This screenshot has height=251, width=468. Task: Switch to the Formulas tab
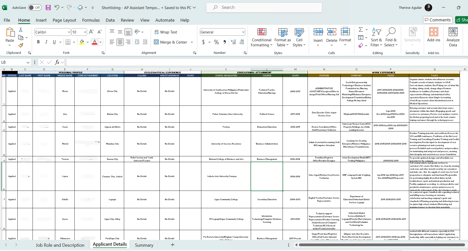pyautogui.click(x=91, y=20)
